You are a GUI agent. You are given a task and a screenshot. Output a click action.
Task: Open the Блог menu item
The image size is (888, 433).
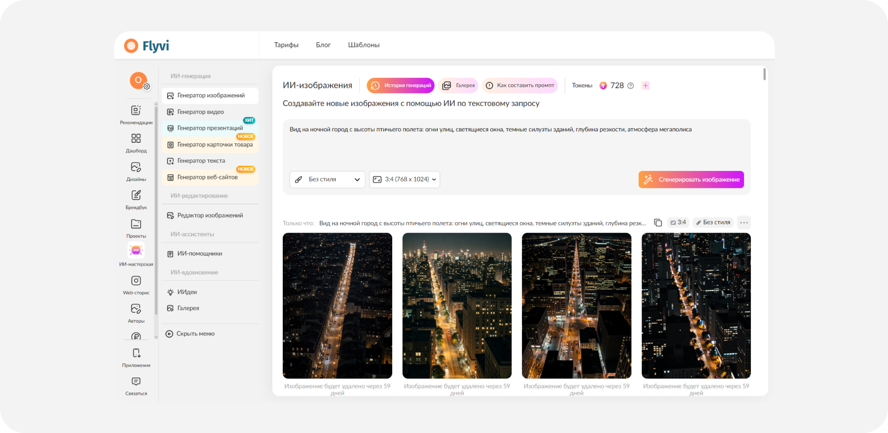pyautogui.click(x=323, y=45)
